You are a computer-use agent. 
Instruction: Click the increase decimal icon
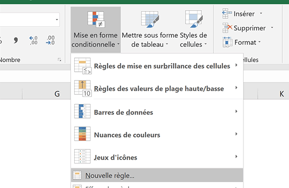coord(33,40)
